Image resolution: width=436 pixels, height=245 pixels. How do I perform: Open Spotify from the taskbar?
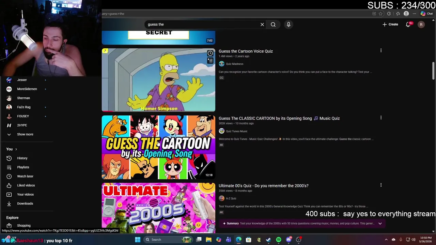(x=279, y=240)
